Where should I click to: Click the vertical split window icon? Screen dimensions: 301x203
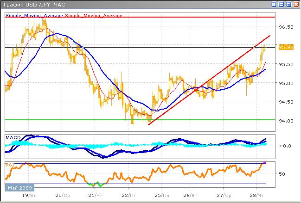click(x=274, y=4)
